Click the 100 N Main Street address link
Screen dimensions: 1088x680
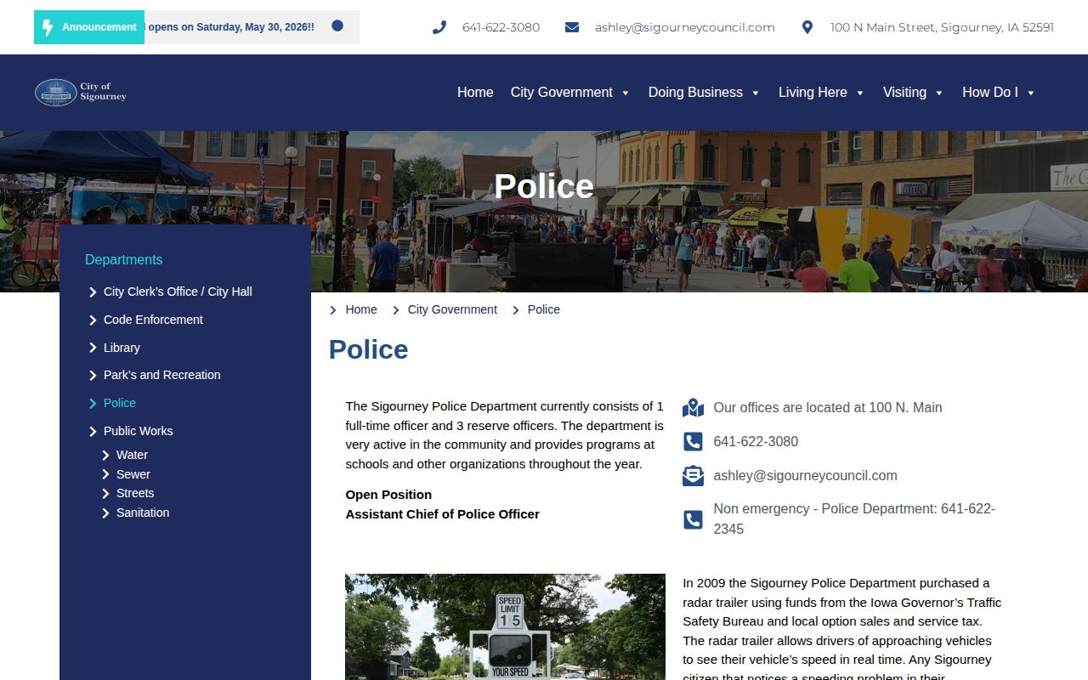click(x=942, y=27)
